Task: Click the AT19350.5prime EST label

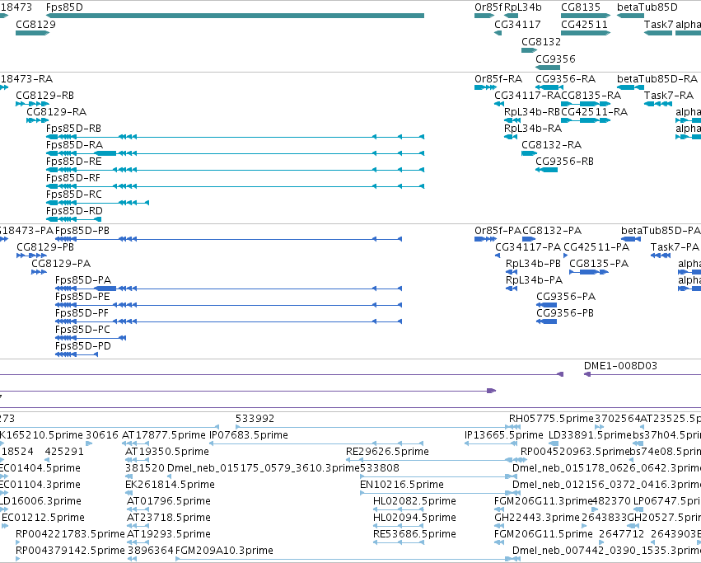Action: pyautogui.click(x=168, y=452)
